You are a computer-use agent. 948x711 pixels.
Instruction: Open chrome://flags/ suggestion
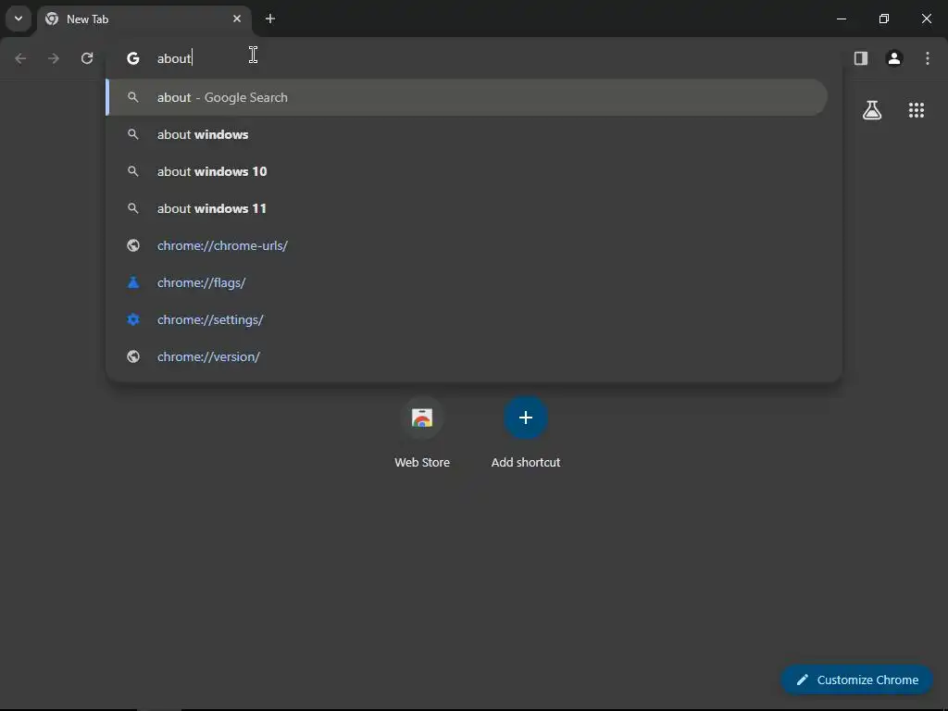(467, 282)
